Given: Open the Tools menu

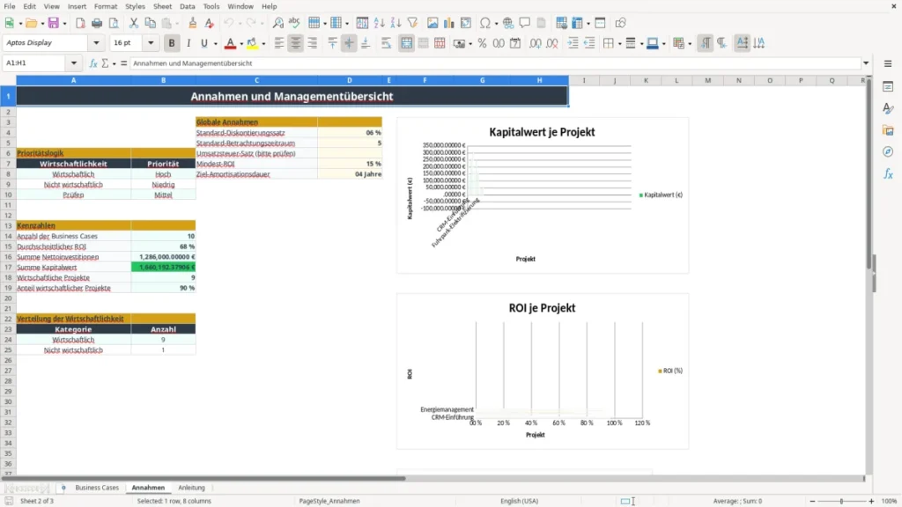Looking at the screenshot, I should coord(211,6).
